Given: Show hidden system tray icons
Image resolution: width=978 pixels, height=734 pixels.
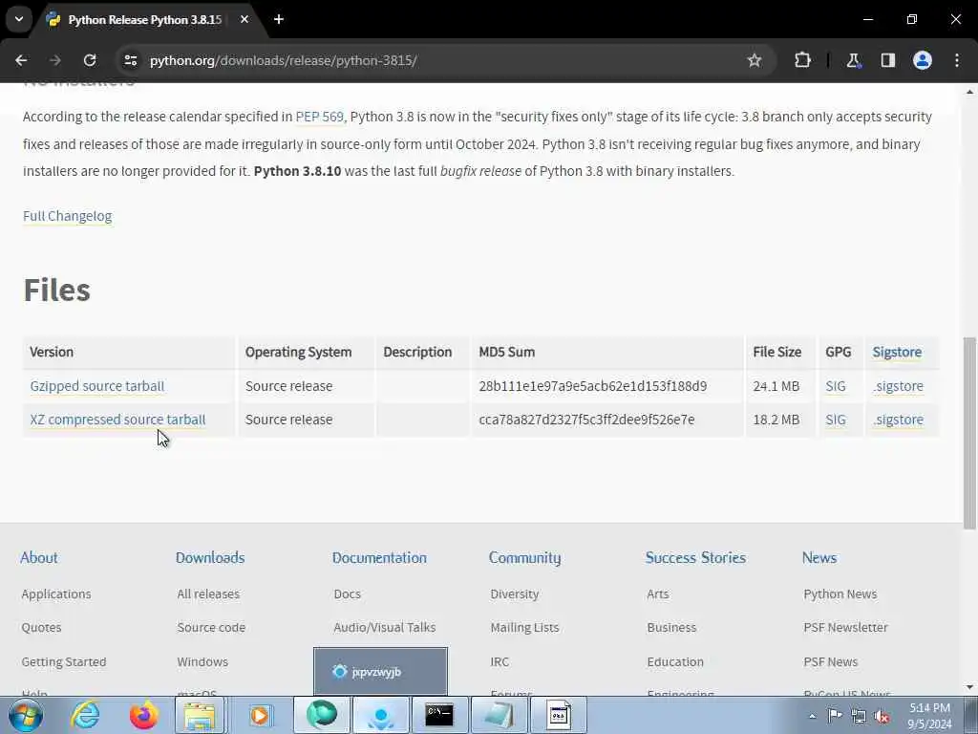Looking at the screenshot, I should point(812,716).
